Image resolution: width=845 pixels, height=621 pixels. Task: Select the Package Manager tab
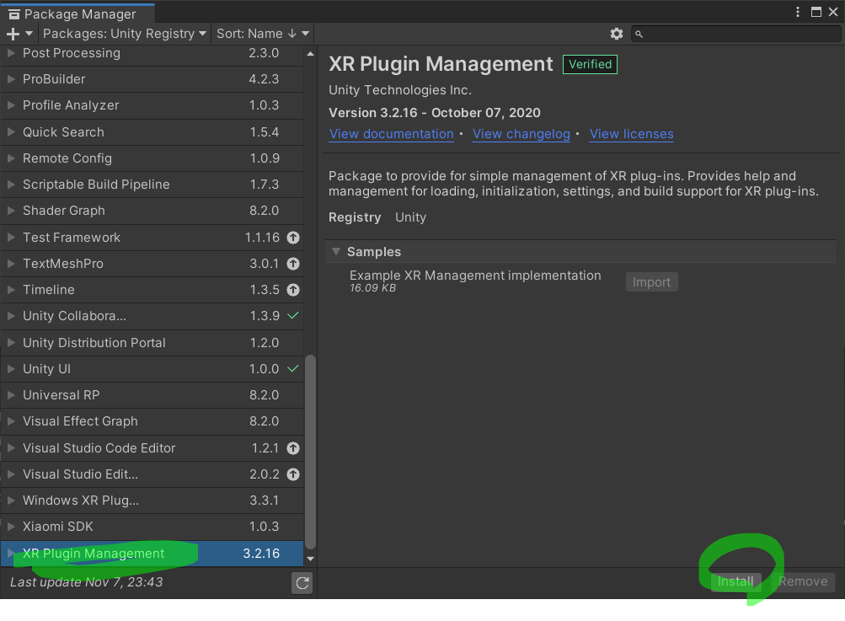[78, 13]
